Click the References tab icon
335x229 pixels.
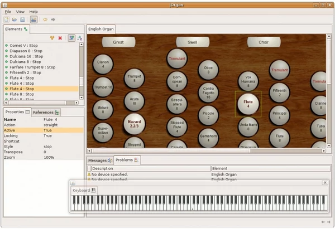pyautogui.click(x=57, y=113)
